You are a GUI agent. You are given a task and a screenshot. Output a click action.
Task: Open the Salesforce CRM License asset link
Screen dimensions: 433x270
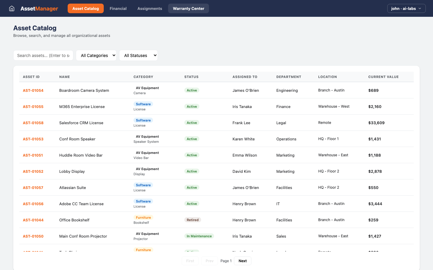coord(33,123)
